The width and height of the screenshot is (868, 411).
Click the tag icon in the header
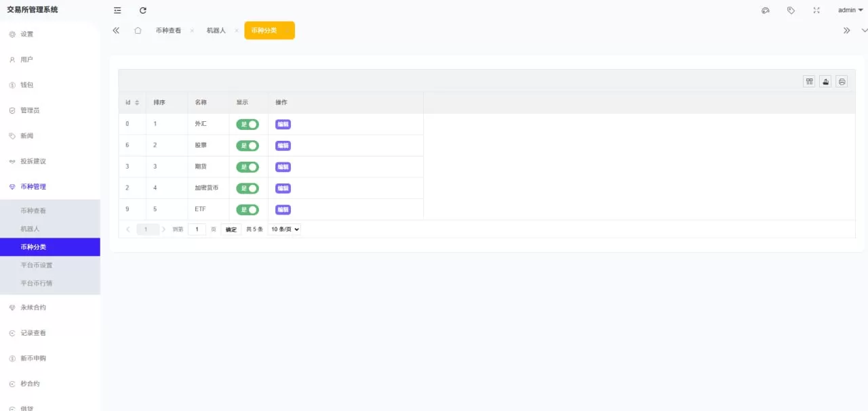791,10
